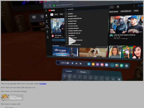Open the You section in the sidebar
This screenshot has width=144, height=108.
tap(47, 32)
